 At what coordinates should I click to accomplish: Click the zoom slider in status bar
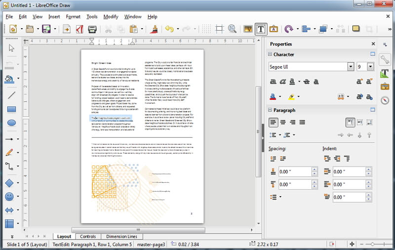(x=373, y=244)
